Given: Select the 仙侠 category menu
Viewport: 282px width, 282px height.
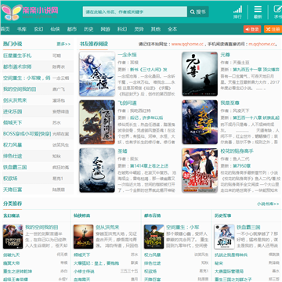Looking at the screenshot, I should coord(55,29).
